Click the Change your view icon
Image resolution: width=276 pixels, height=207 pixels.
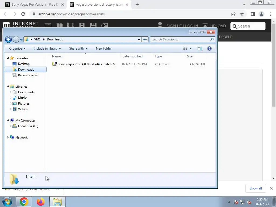(185, 49)
